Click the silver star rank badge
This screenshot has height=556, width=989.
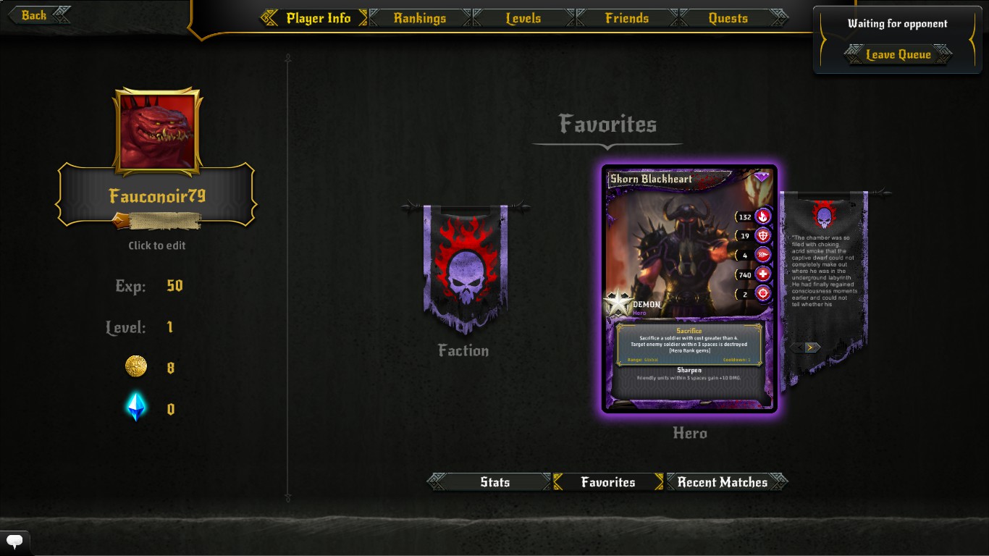pyautogui.click(x=619, y=303)
